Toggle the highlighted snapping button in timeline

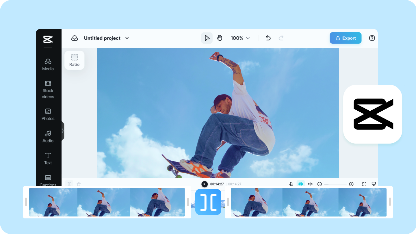click(x=301, y=184)
